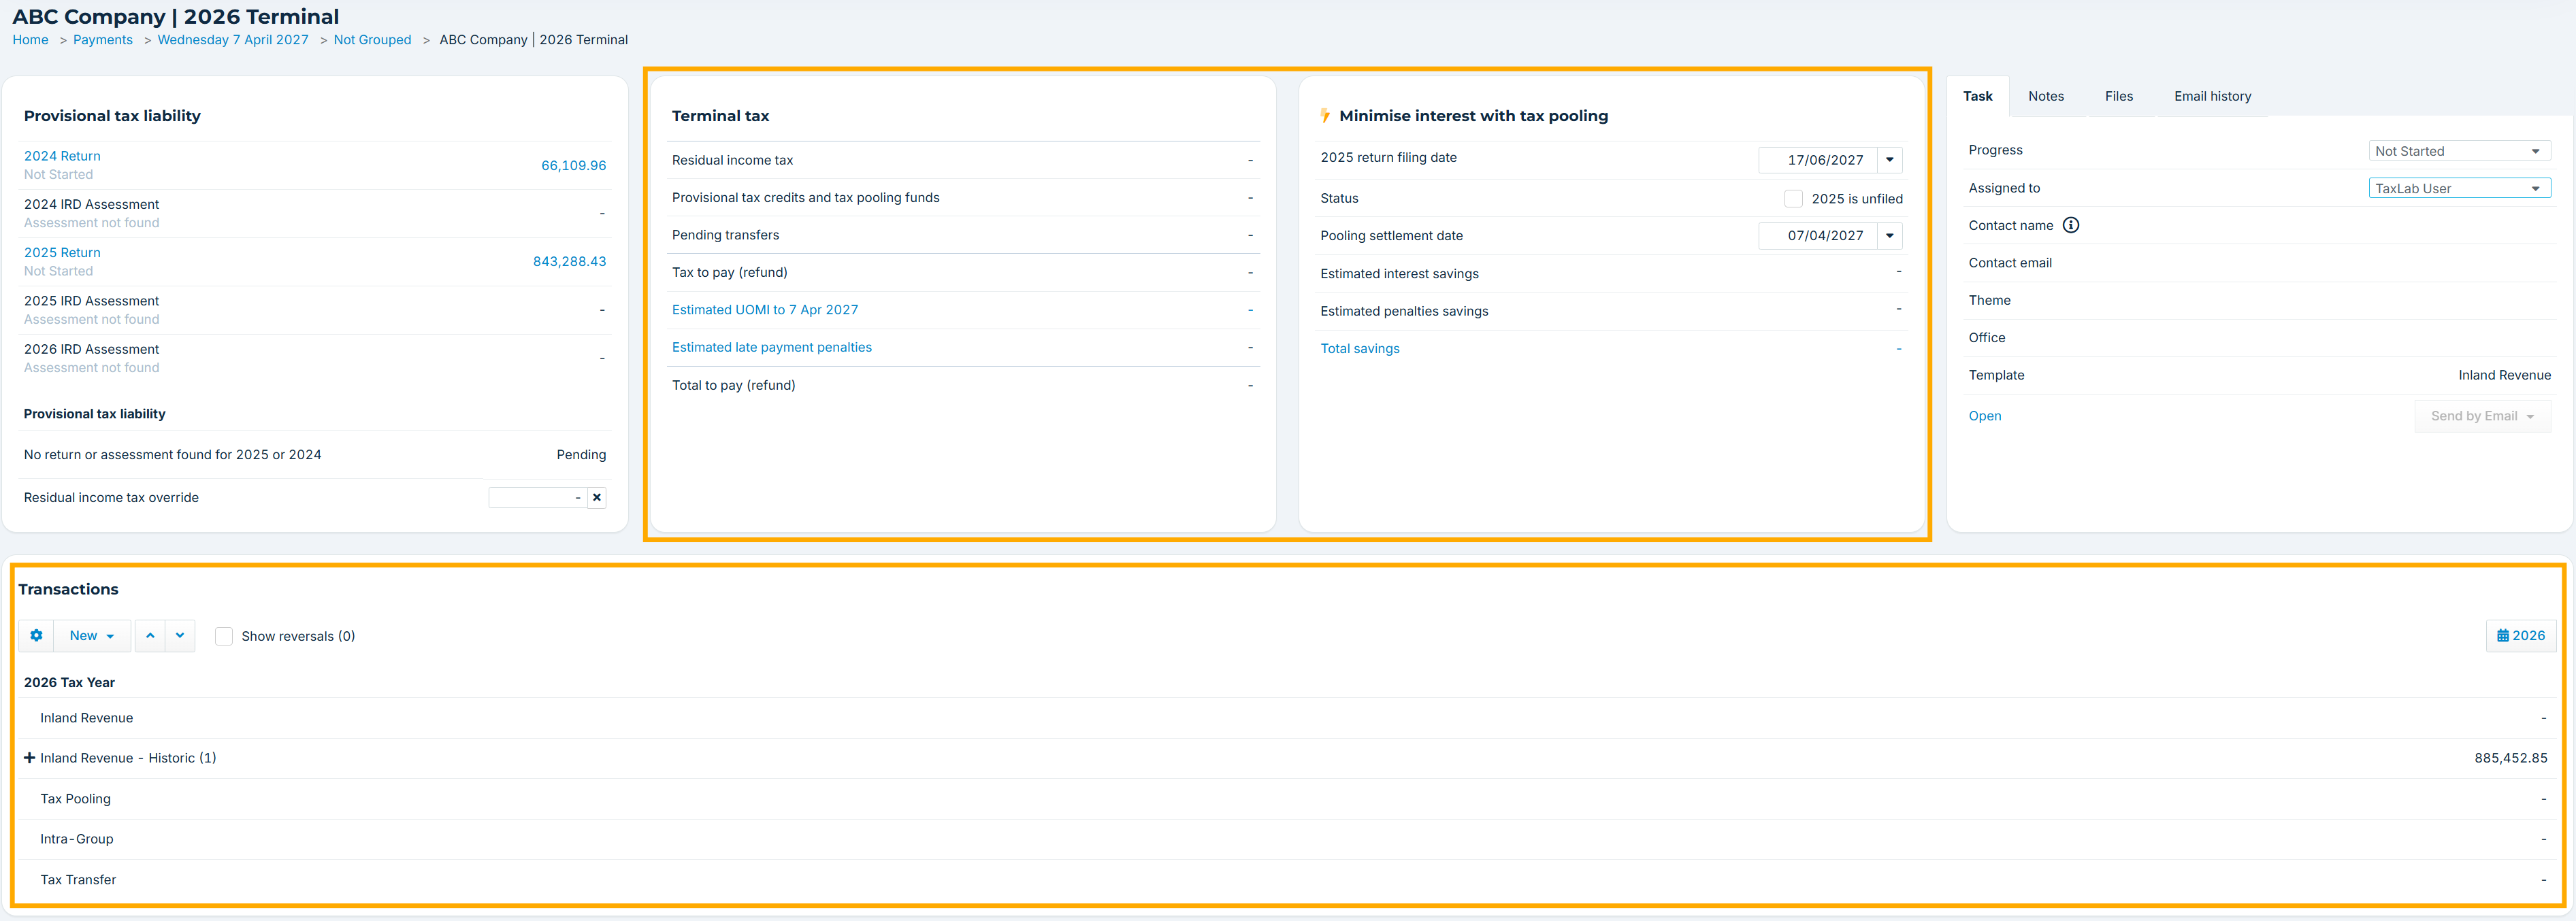This screenshot has height=921, width=2576.
Task: Switch to the Notes tab
Action: pos(2045,96)
